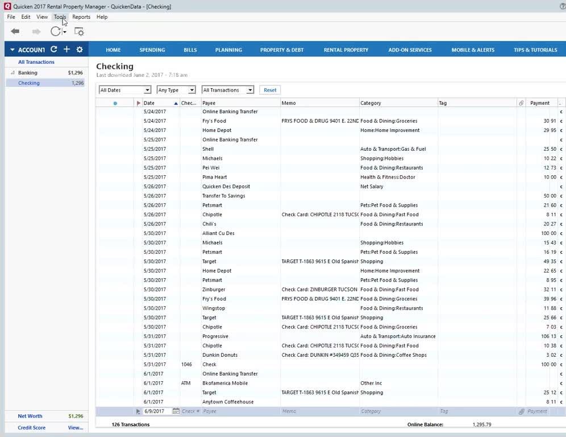Click the Payee field in new transaction

click(x=239, y=411)
